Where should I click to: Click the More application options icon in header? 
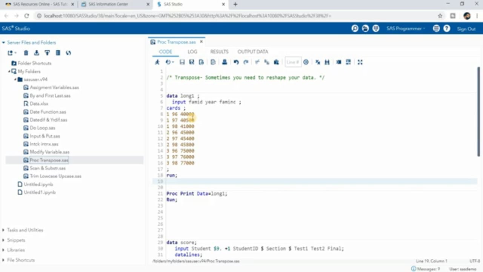click(436, 29)
